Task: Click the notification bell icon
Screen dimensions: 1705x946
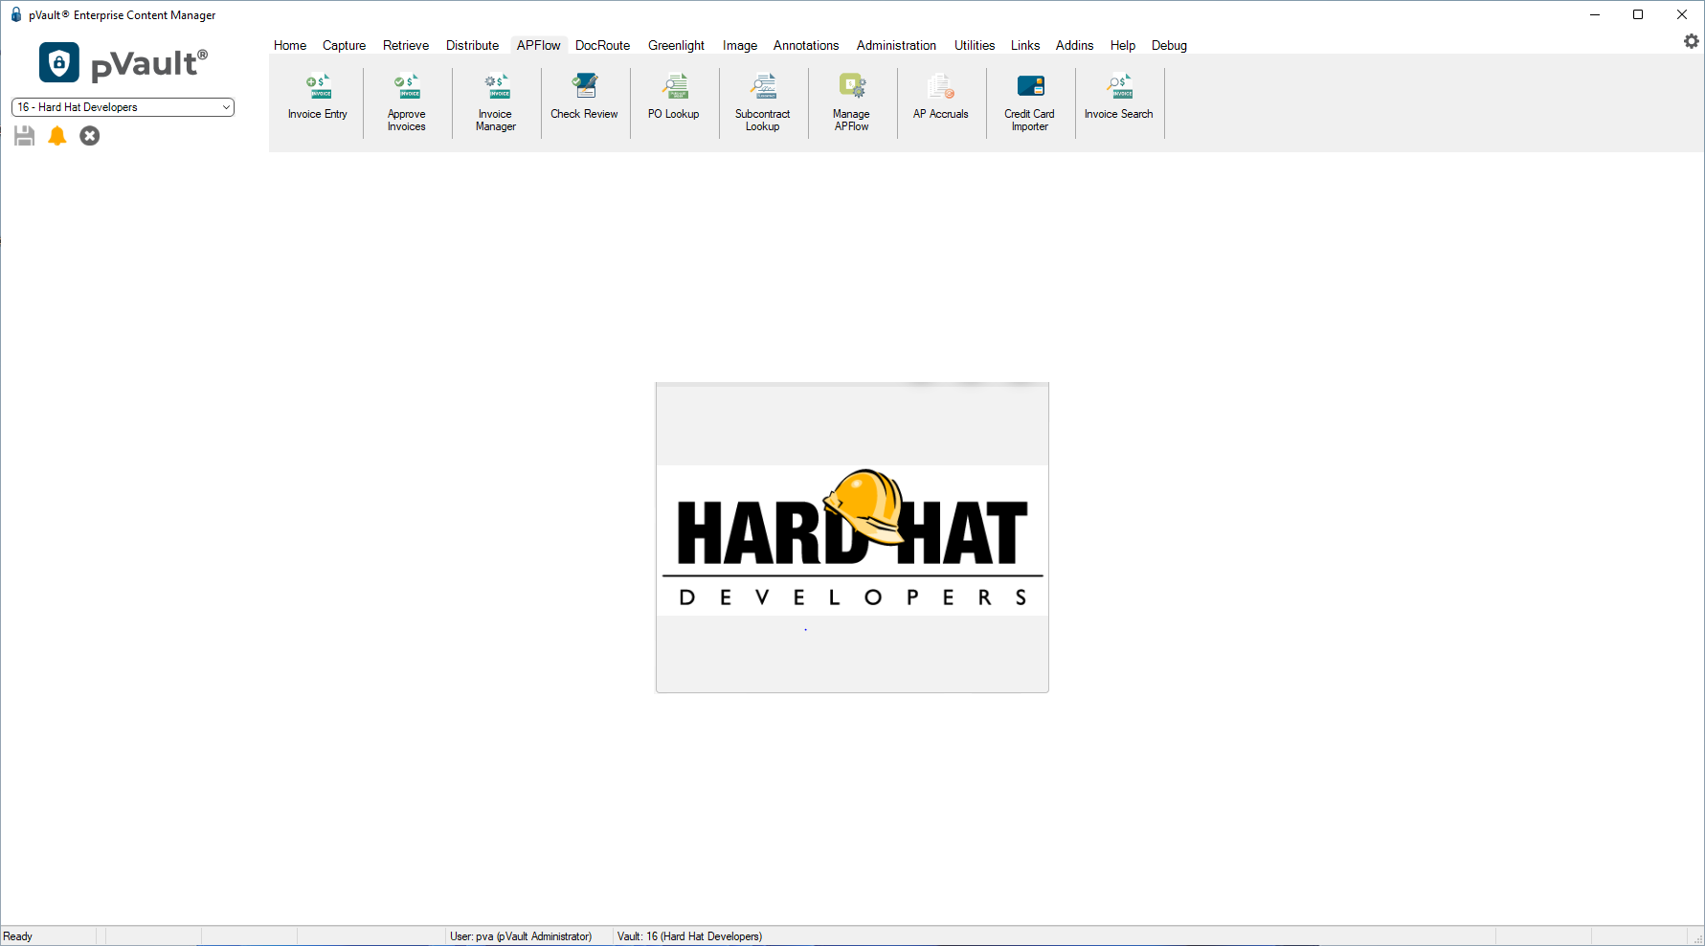Action: [57, 136]
